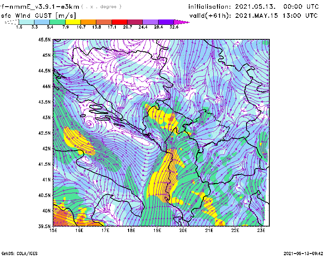Click the legend value 1.6
The image size is (332, 256).
[x=19, y=27]
